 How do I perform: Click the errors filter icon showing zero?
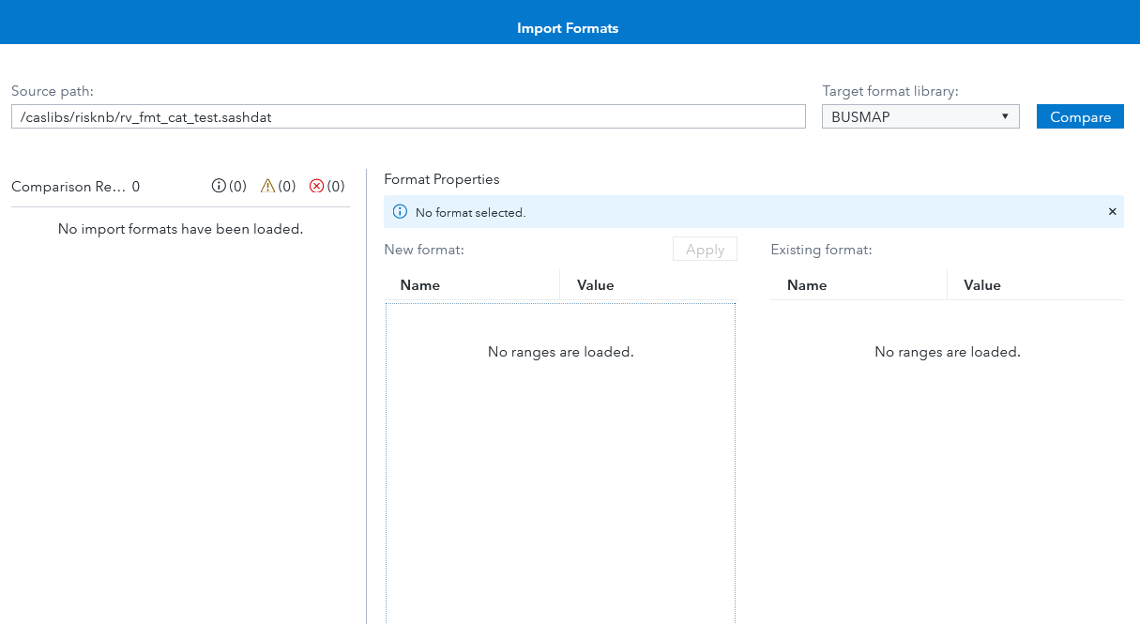(316, 186)
